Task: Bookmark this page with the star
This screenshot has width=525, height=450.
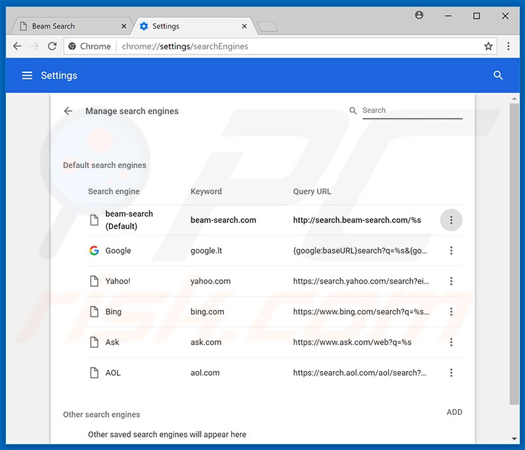Action: pos(488,46)
